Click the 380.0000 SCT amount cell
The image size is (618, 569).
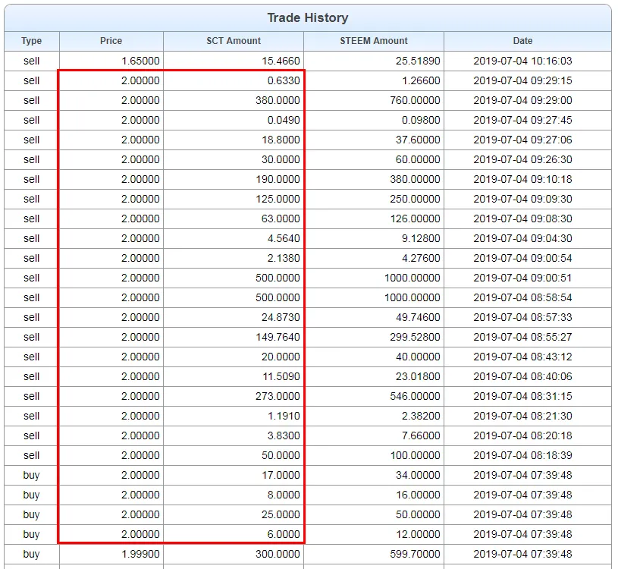pyautogui.click(x=278, y=100)
